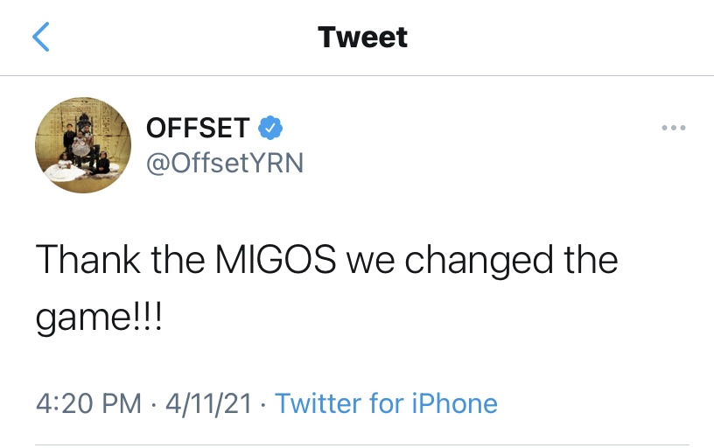Tap the word MIGOS in the tweet

click(x=276, y=260)
